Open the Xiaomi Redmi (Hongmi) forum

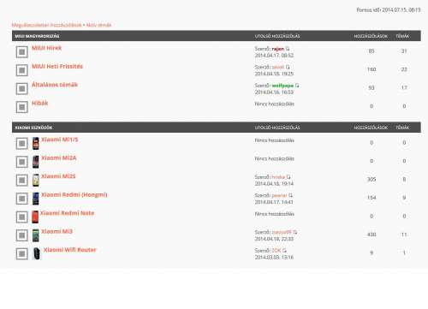click(x=74, y=194)
